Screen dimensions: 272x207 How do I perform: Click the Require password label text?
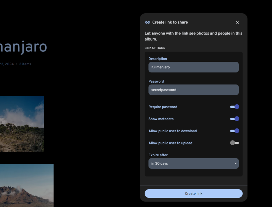163,107
